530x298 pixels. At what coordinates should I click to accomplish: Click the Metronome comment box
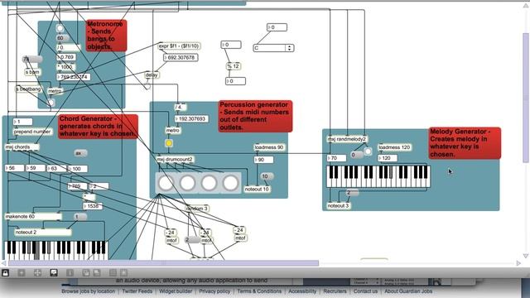pyautogui.click(x=106, y=36)
